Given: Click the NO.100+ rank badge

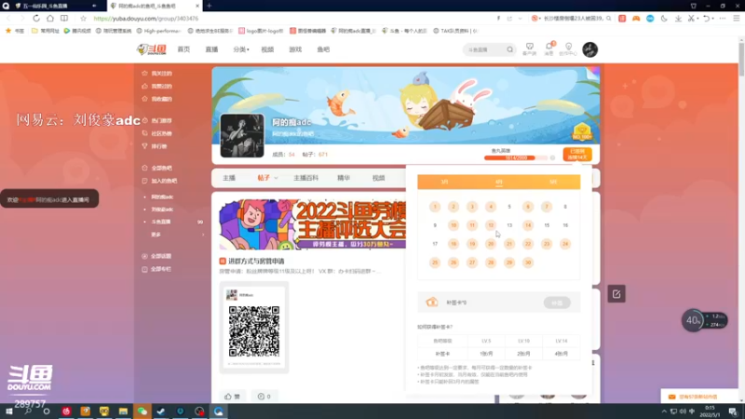Looking at the screenshot, I should pyautogui.click(x=581, y=131).
